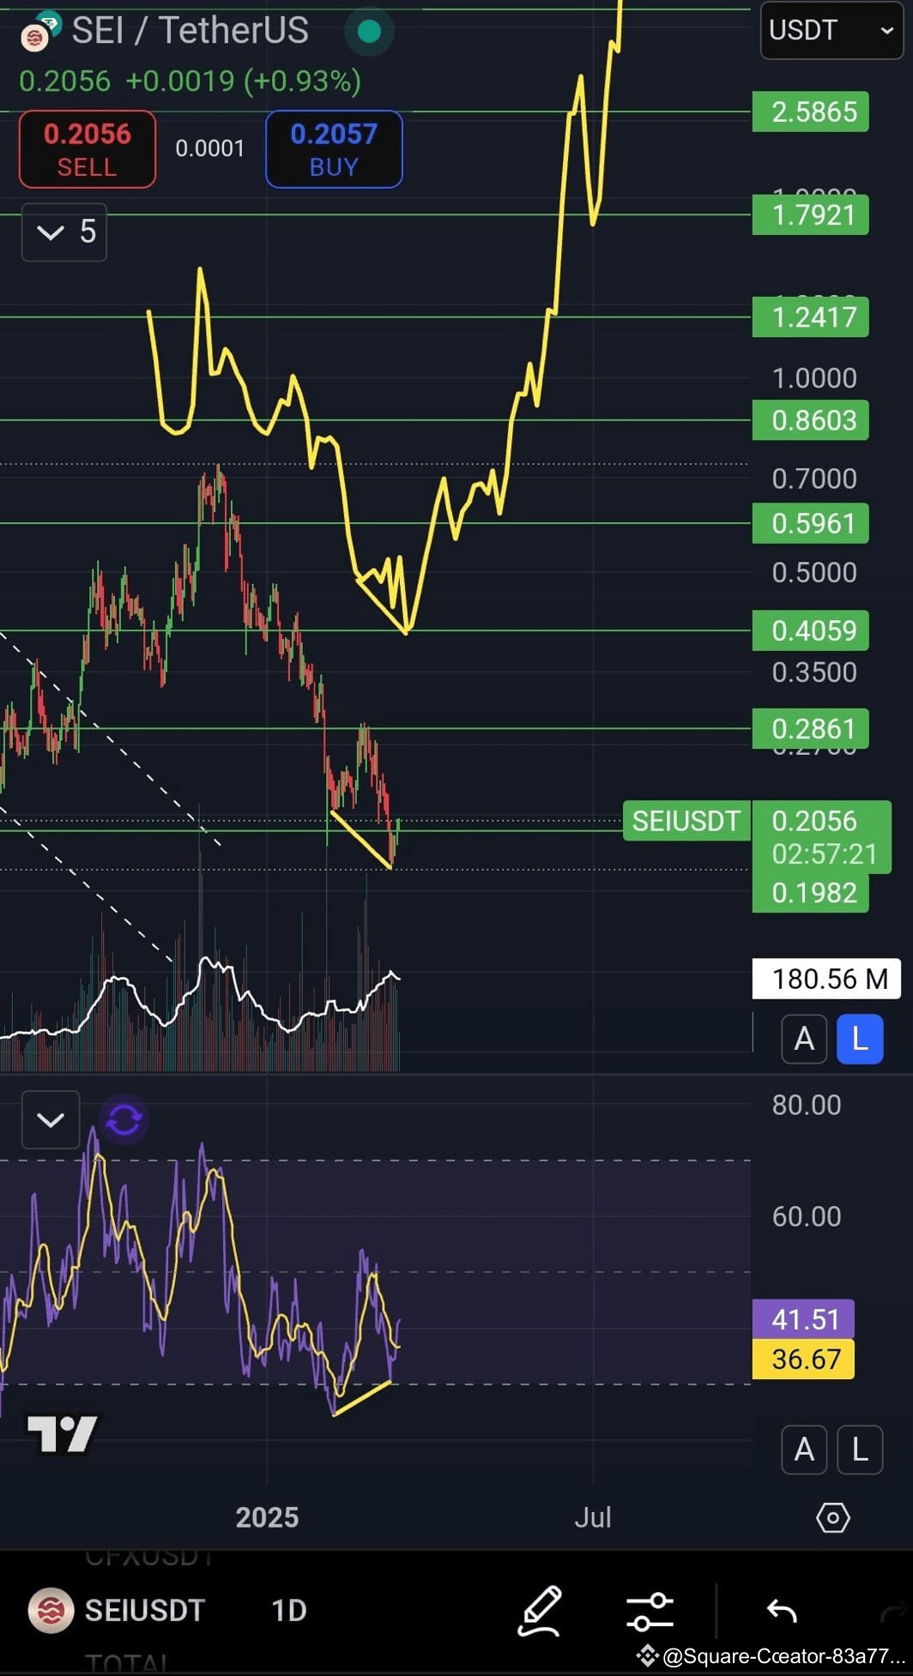913x1676 pixels.
Task: Click the purple refresh icon in RSI pane
Action: tap(124, 1119)
